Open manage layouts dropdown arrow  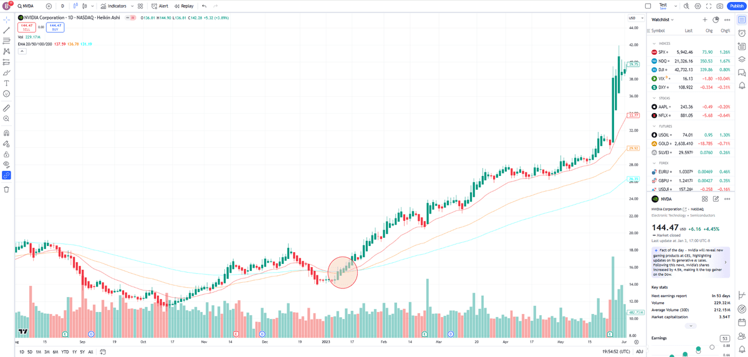[674, 6]
